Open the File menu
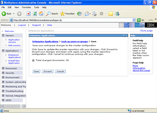This screenshot has width=157, height=113. coord(3,7)
